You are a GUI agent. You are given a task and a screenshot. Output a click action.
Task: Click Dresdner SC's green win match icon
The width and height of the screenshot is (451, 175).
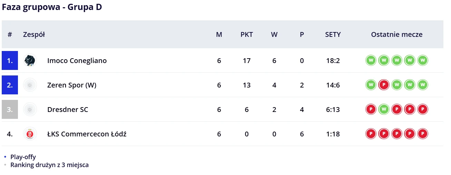point(383,110)
